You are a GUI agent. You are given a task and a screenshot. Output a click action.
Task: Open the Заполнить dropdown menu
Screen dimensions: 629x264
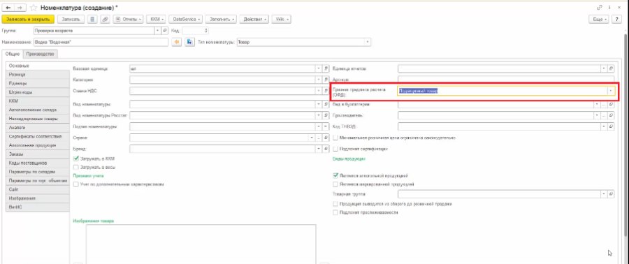coord(222,20)
